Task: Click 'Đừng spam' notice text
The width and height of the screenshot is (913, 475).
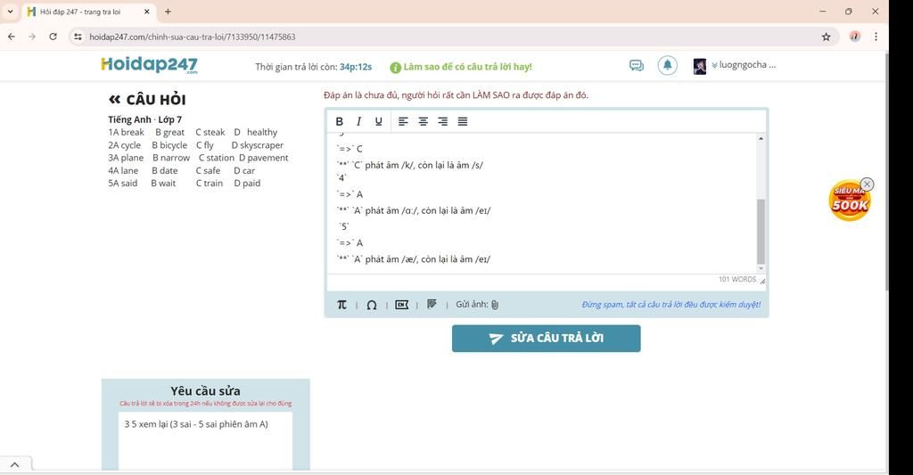Action: point(671,305)
